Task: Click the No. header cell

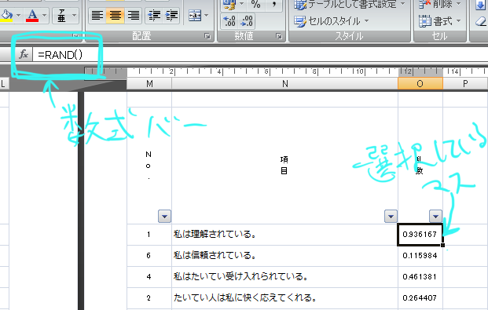Action: pyautogui.click(x=149, y=166)
